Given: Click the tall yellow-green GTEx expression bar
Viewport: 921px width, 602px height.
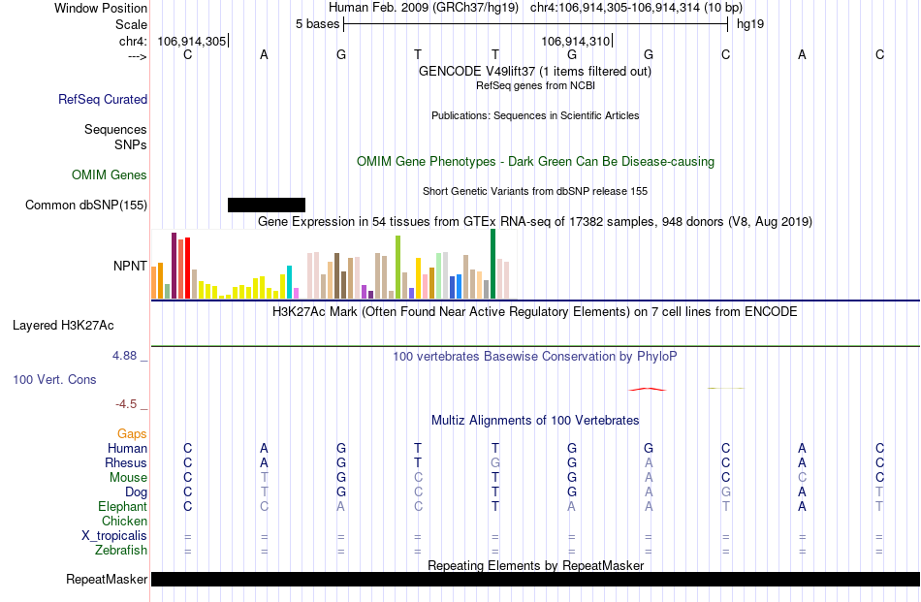Looking at the screenshot, I should click(398, 268).
